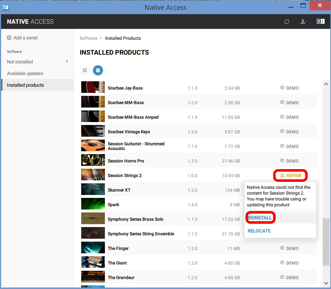
Task: Select the Skanner XT product name
Action: pos(119,190)
